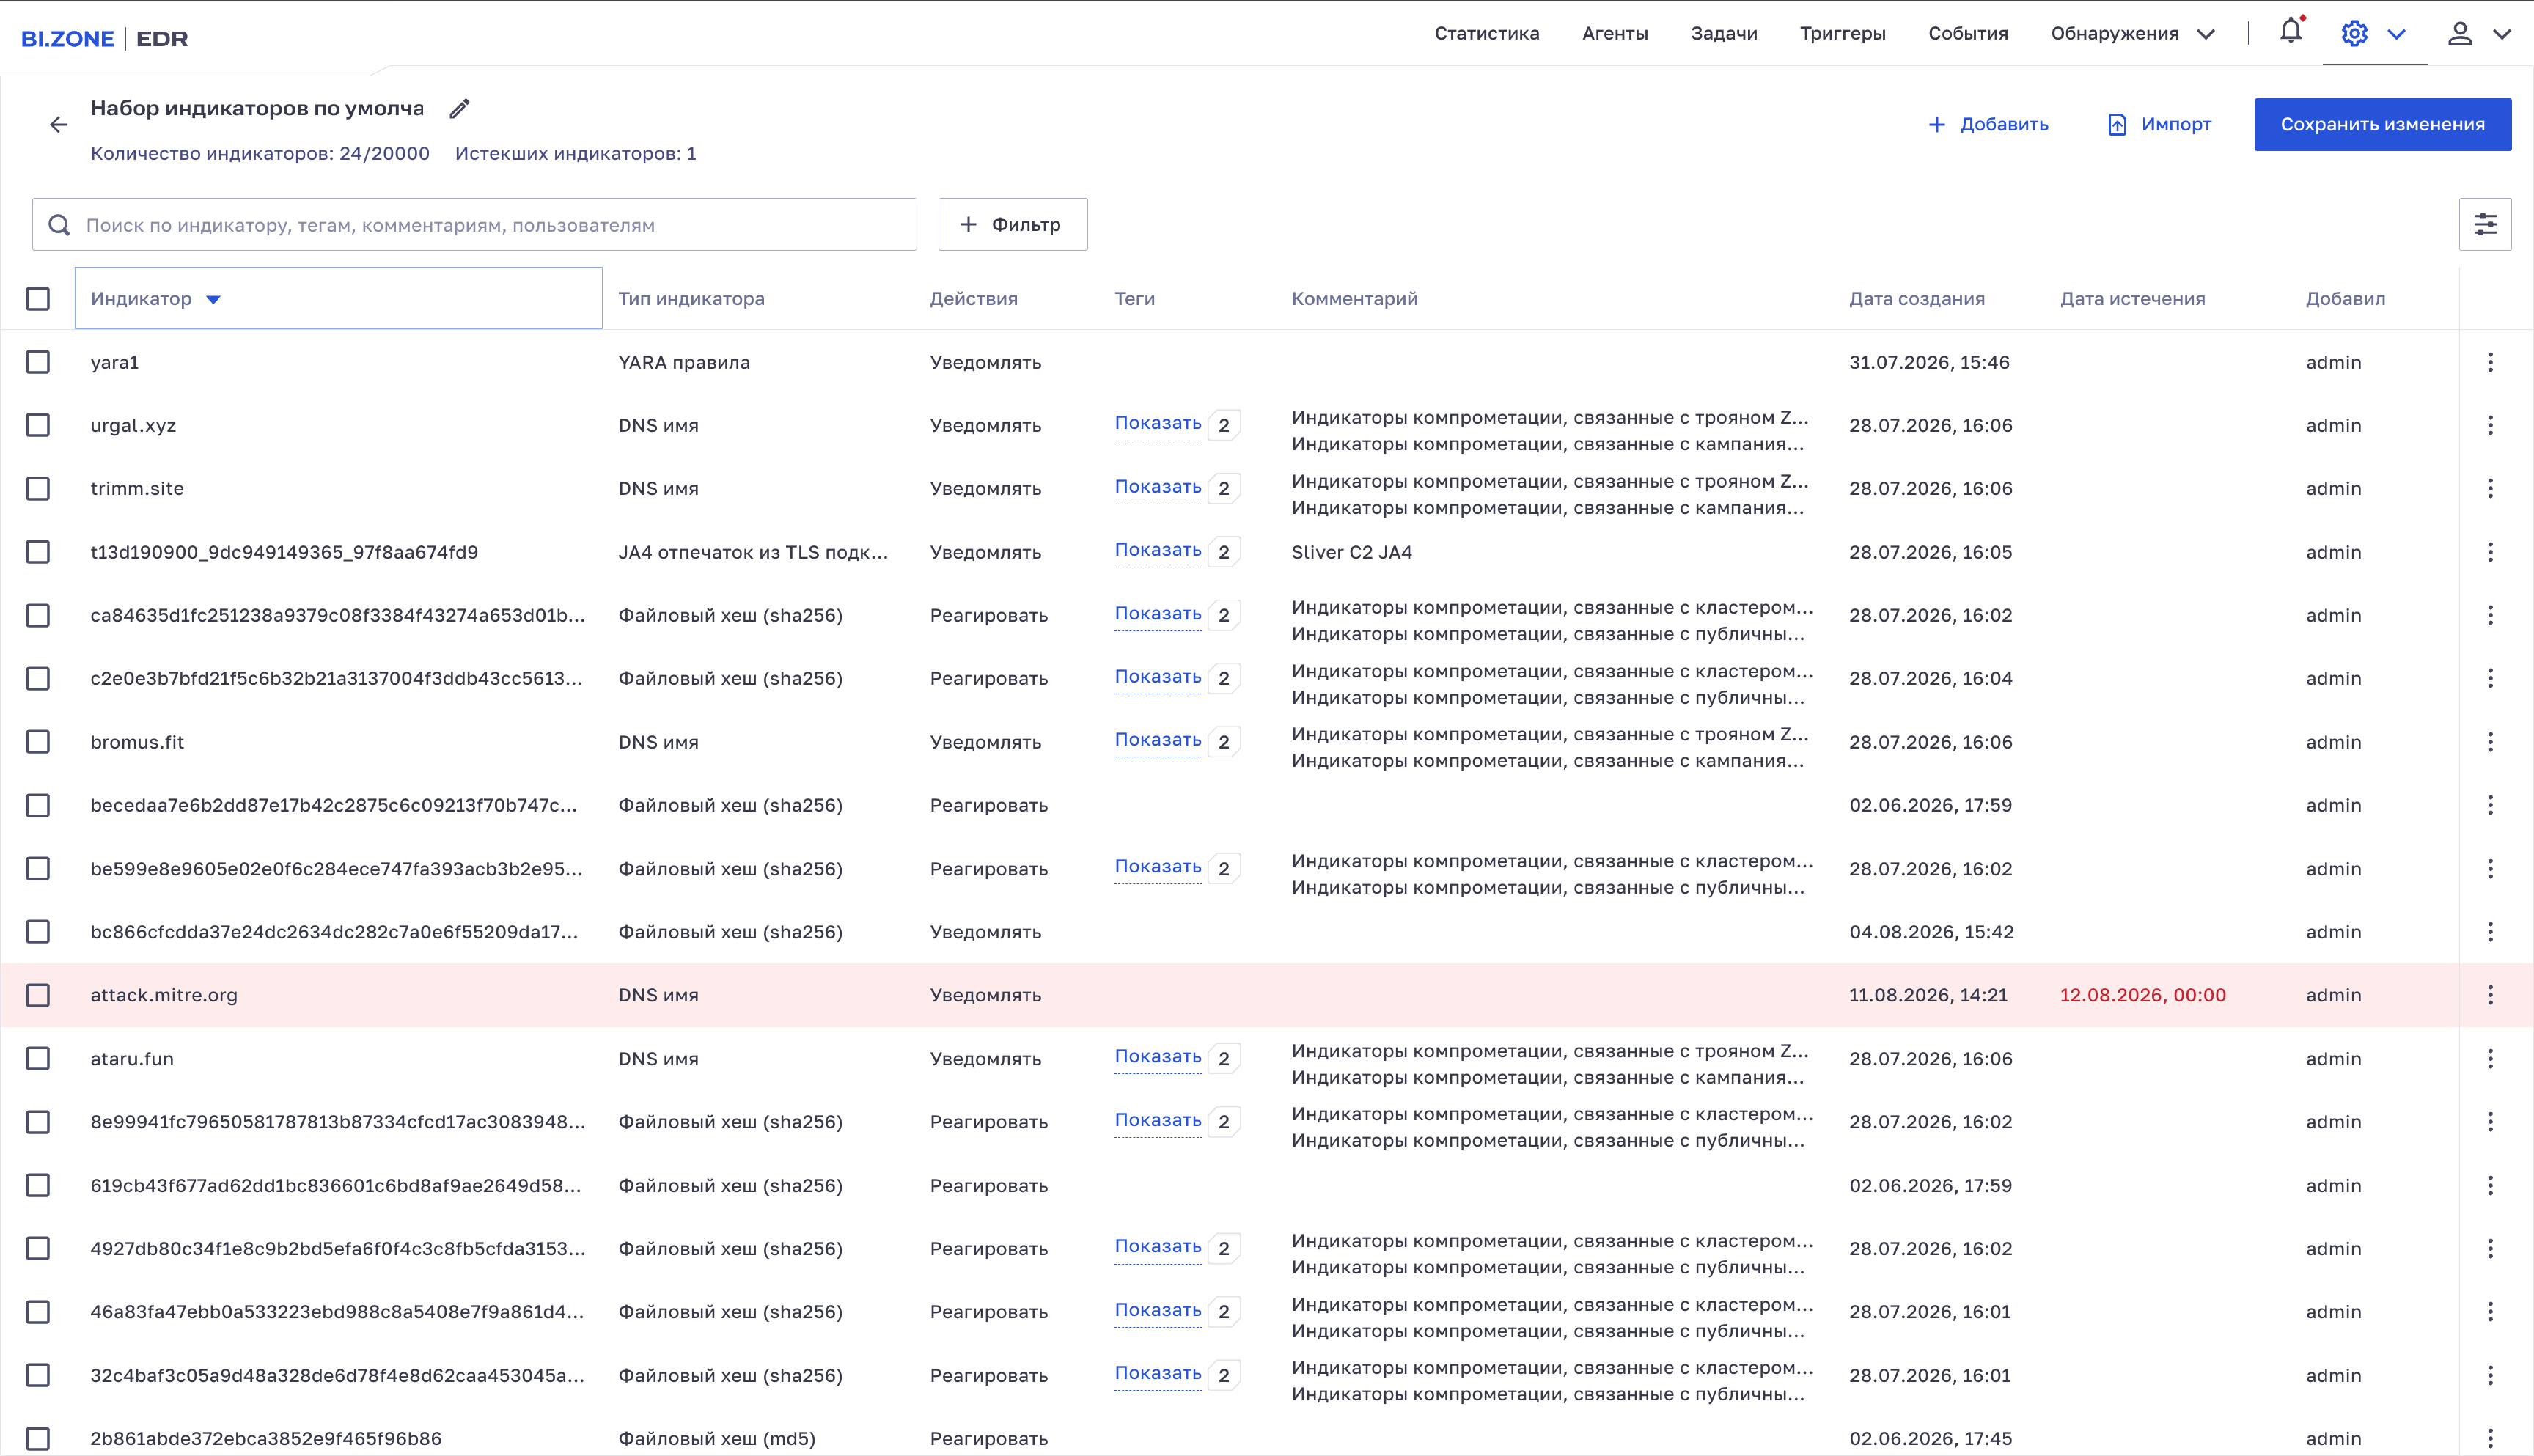
Task: Click the search magnifier icon
Action: pyautogui.click(x=59, y=225)
